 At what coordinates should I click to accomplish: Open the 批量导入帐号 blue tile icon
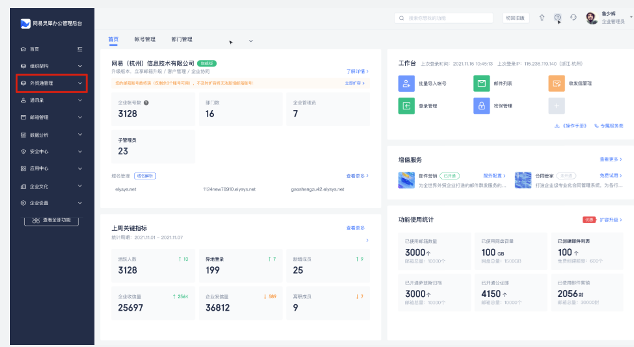pyautogui.click(x=406, y=83)
